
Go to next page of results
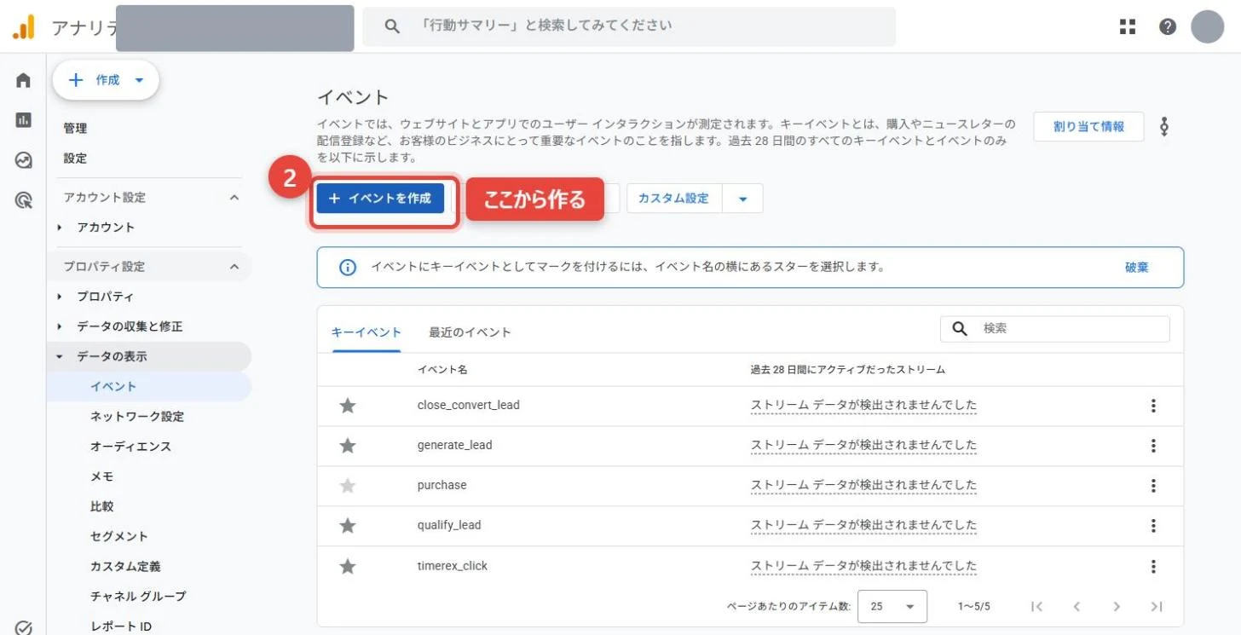pos(1117,607)
